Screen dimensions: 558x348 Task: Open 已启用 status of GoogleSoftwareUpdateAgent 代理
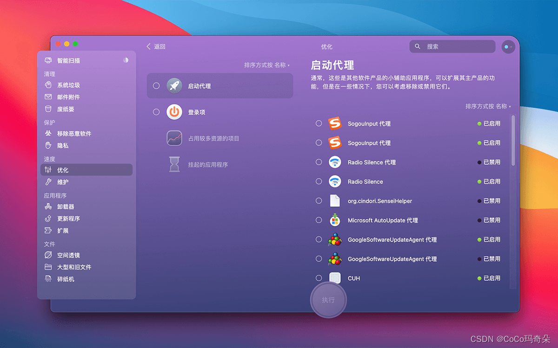coord(489,239)
